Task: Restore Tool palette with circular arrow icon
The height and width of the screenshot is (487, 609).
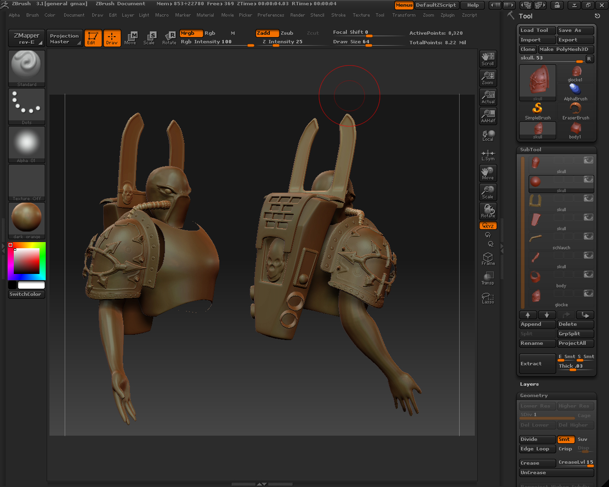Action: [597, 16]
